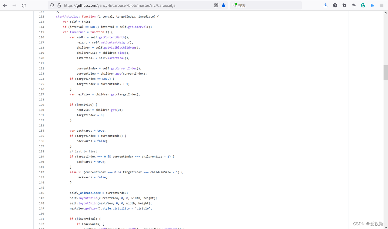The height and width of the screenshot is (229, 388).
Task: Select line number 127
Action: click(42, 94)
